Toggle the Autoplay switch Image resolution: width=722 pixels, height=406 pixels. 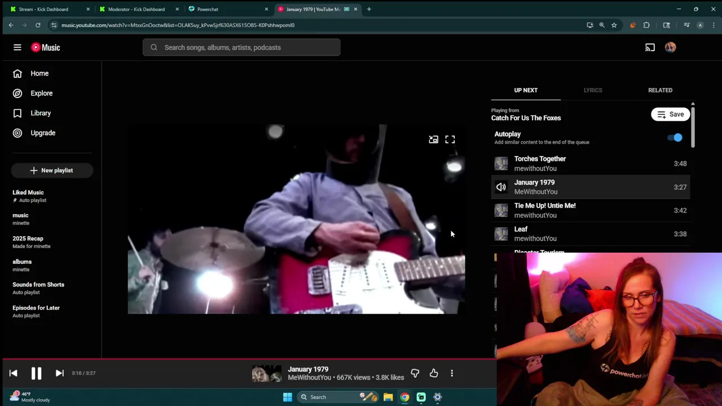click(x=675, y=138)
